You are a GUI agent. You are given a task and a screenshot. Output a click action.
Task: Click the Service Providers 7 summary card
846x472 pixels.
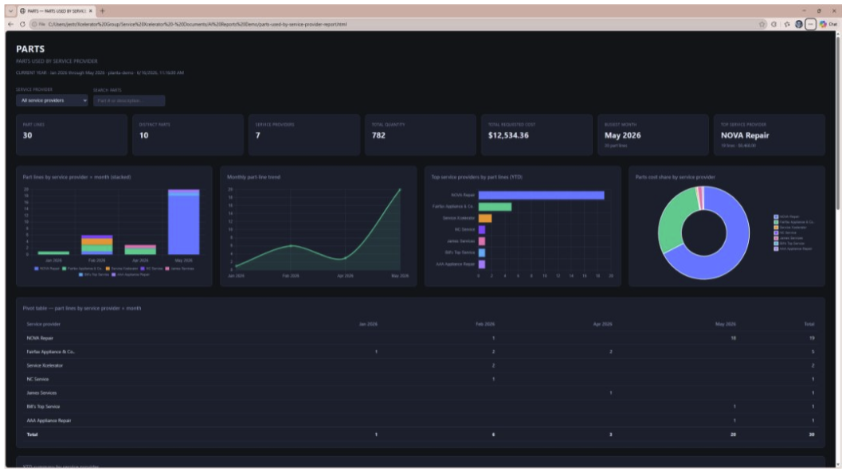coord(304,135)
